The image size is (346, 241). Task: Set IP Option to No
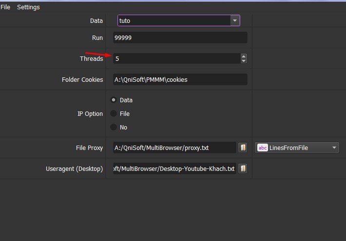114,127
